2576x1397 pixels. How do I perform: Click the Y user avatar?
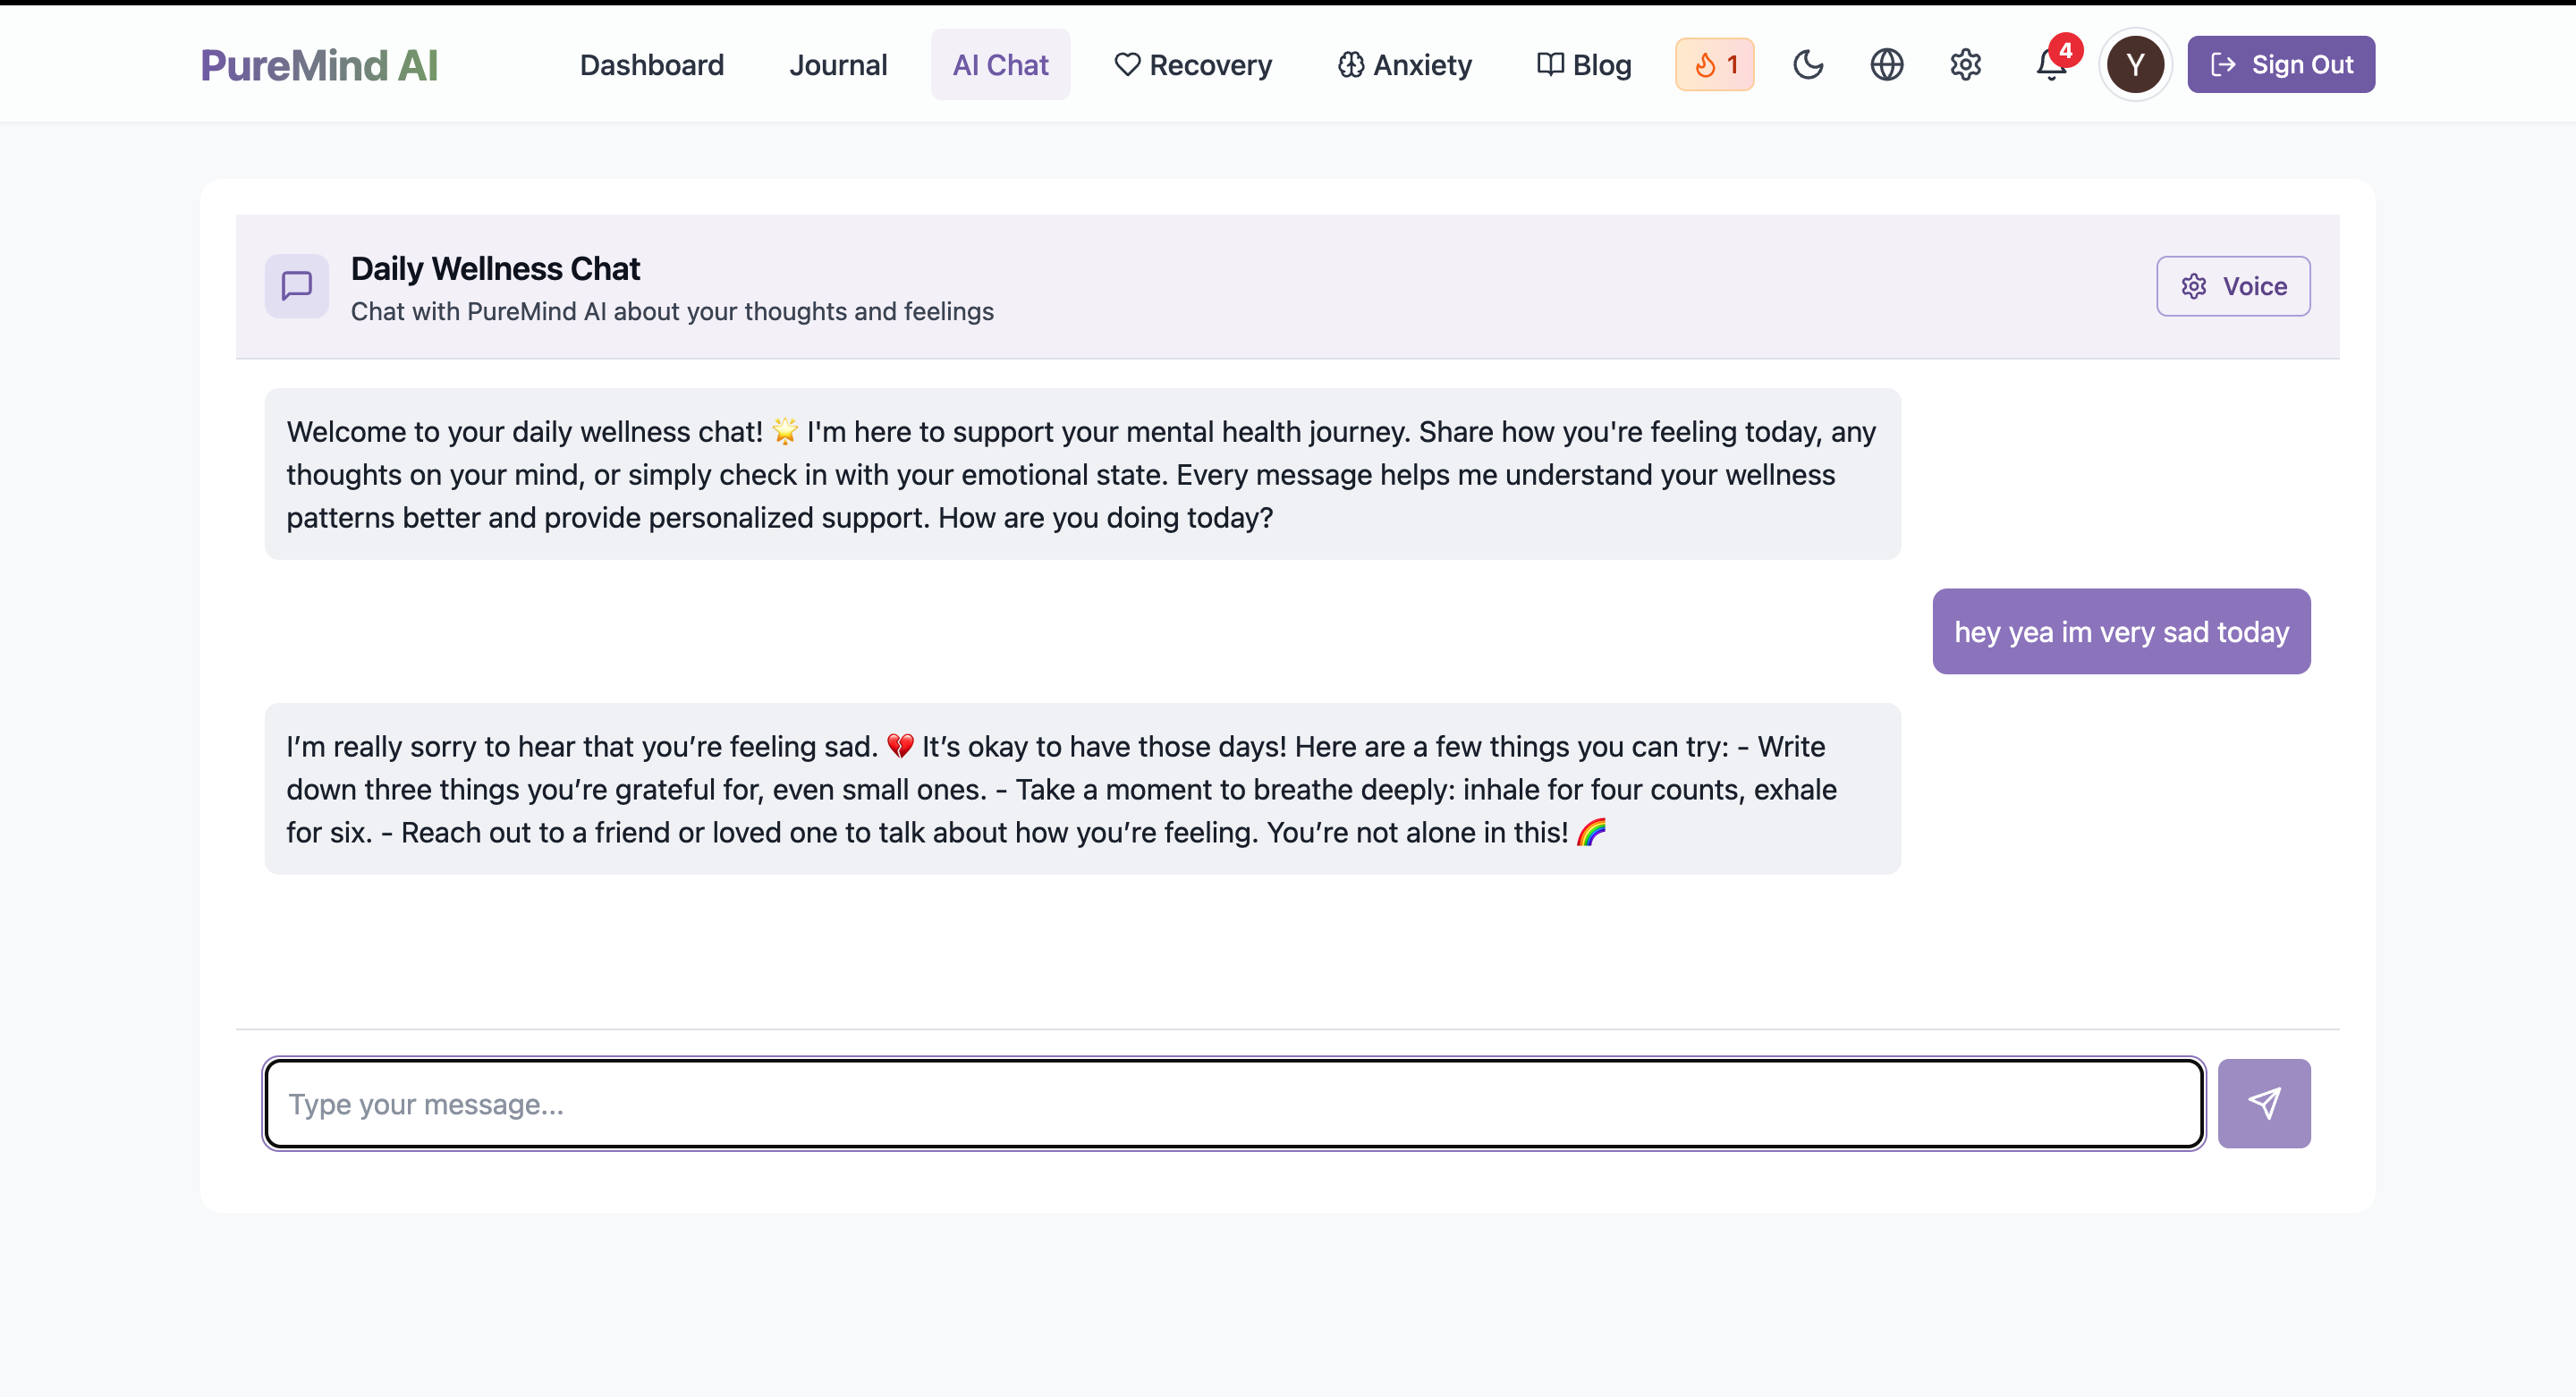click(2134, 65)
